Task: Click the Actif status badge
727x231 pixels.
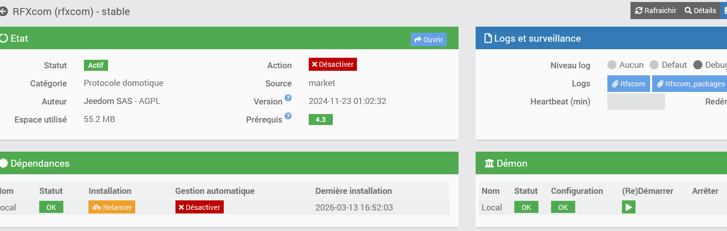Action: tap(96, 65)
